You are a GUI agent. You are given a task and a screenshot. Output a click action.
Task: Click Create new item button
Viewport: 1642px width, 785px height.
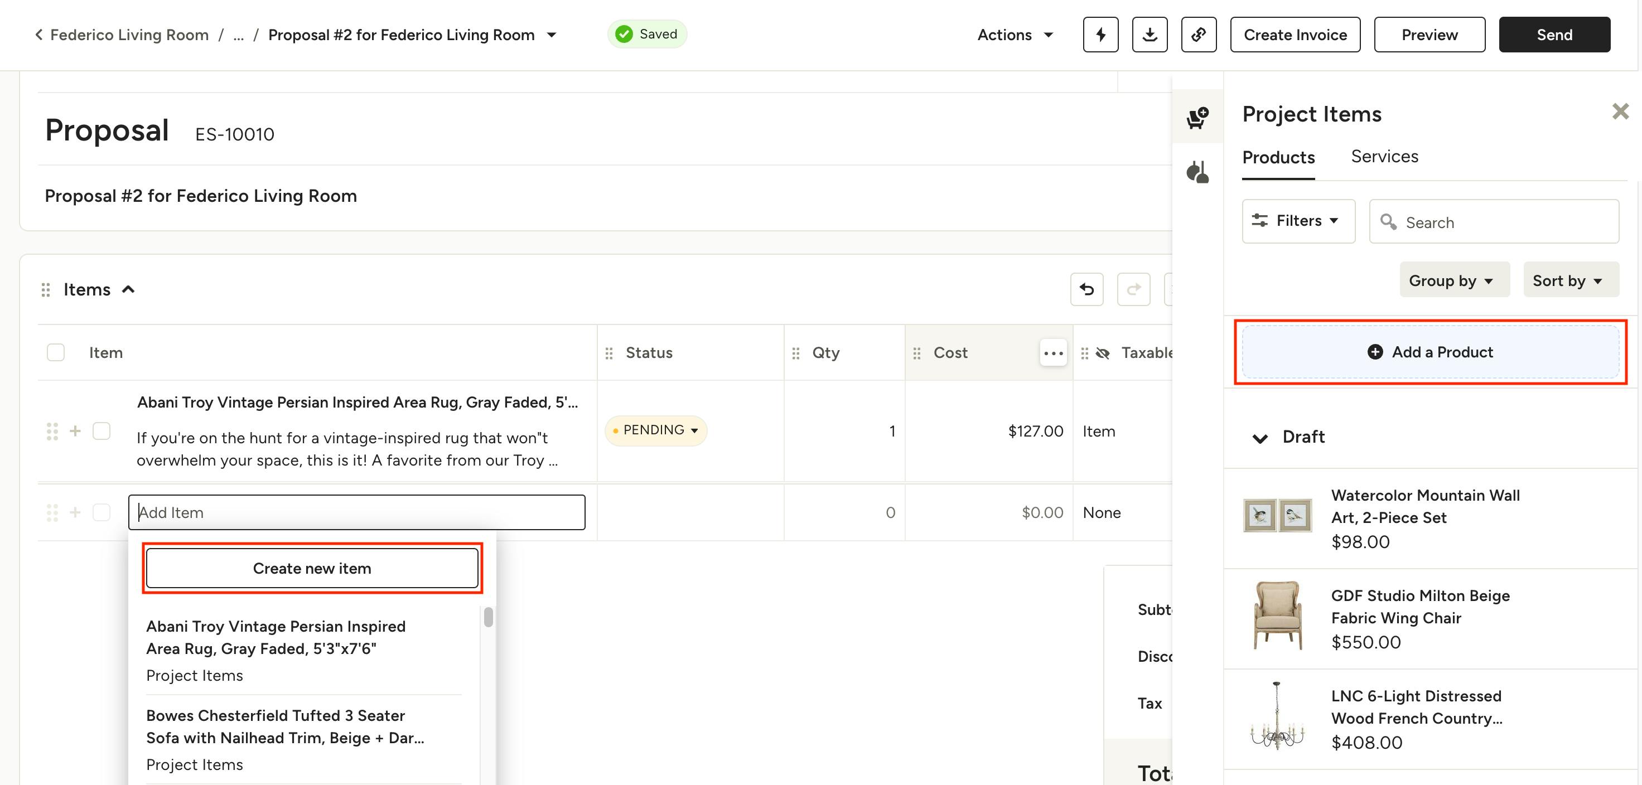tap(312, 568)
